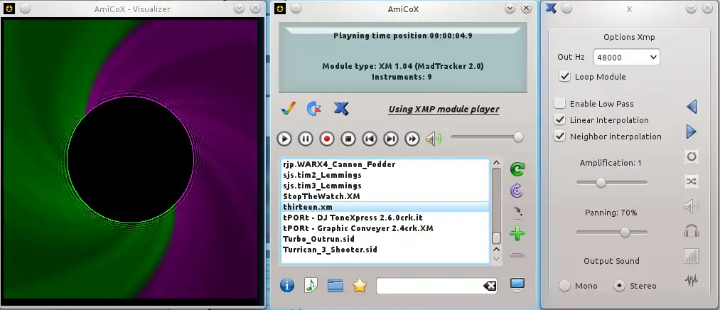The height and width of the screenshot is (310, 720).
Task: Select sjs.tim3_Lemmings in the playlist
Action: 385,186
